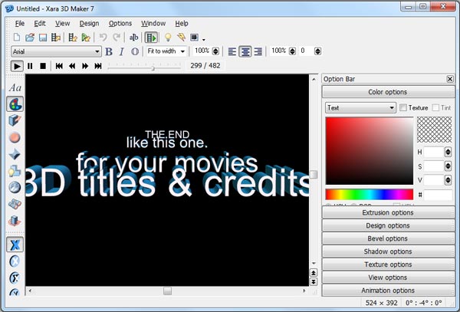The width and height of the screenshot is (460, 312).
Task: Select the globe texture tool in sidebar
Action: (15, 187)
